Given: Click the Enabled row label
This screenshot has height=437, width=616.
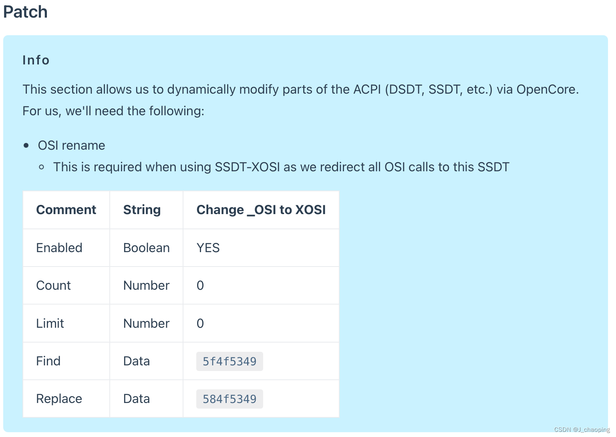Looking at the screenshot, I should click(59, 248).
